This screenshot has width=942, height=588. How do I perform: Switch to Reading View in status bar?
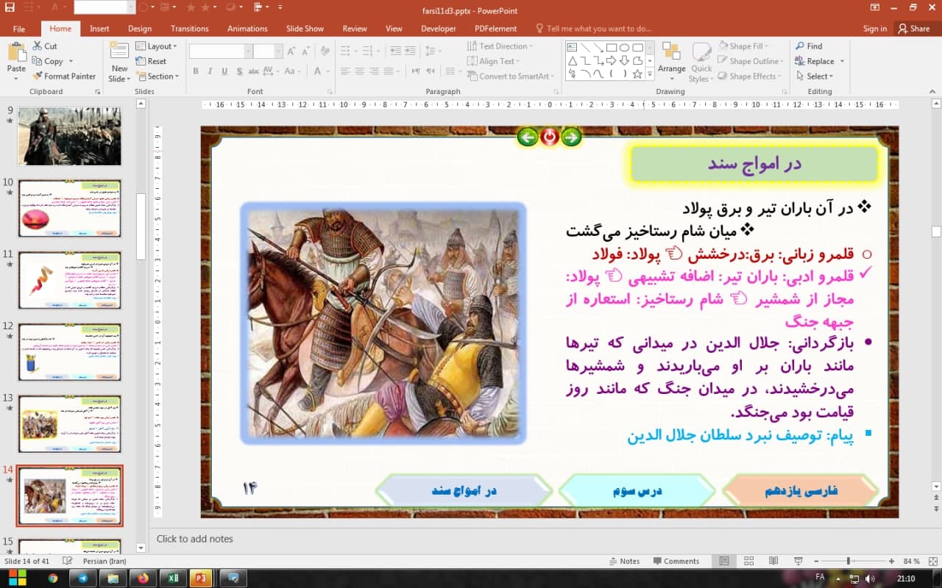(x=774, y=561)
